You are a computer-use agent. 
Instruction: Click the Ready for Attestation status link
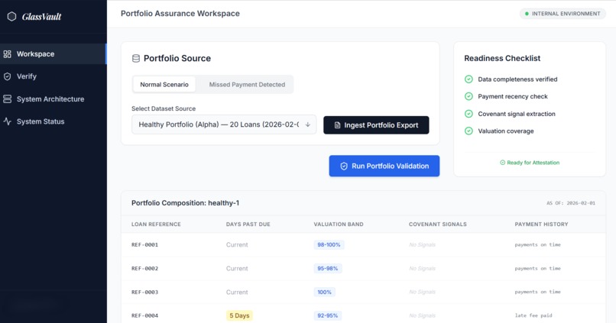[530, 163]
